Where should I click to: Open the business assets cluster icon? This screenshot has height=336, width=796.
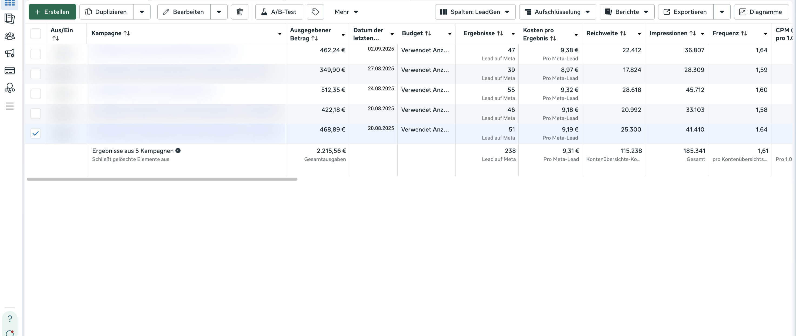click(x=9, y=88)
